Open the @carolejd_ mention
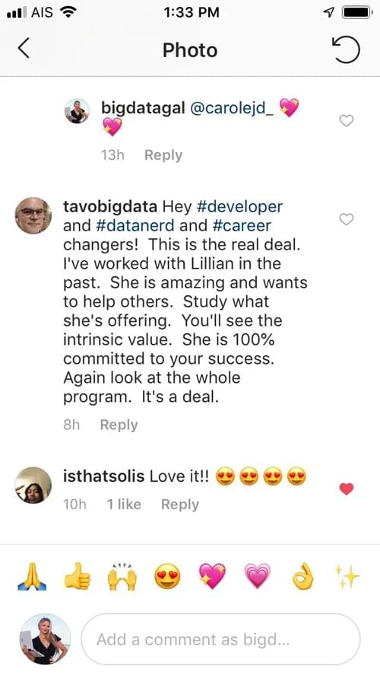Viewport: 380px width, 675px height. [231, 108]
